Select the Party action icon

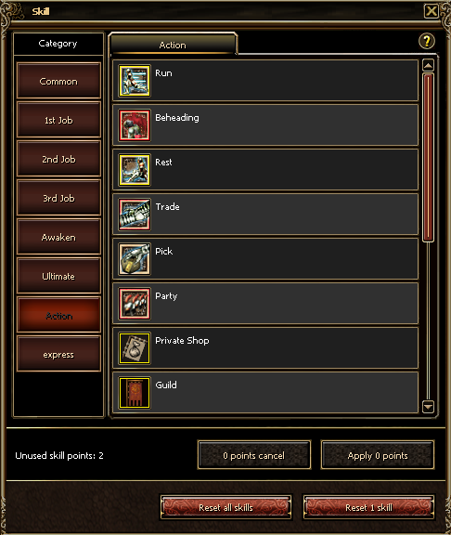[x=135, y=304]
